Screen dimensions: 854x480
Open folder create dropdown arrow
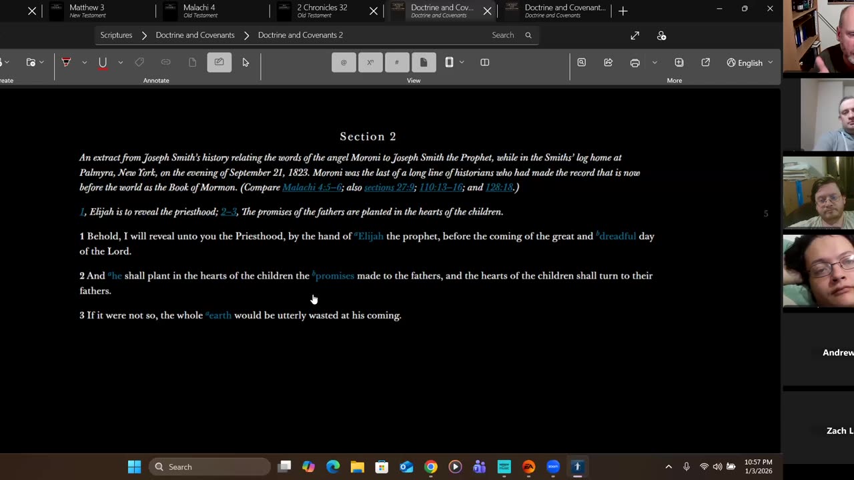41,63
